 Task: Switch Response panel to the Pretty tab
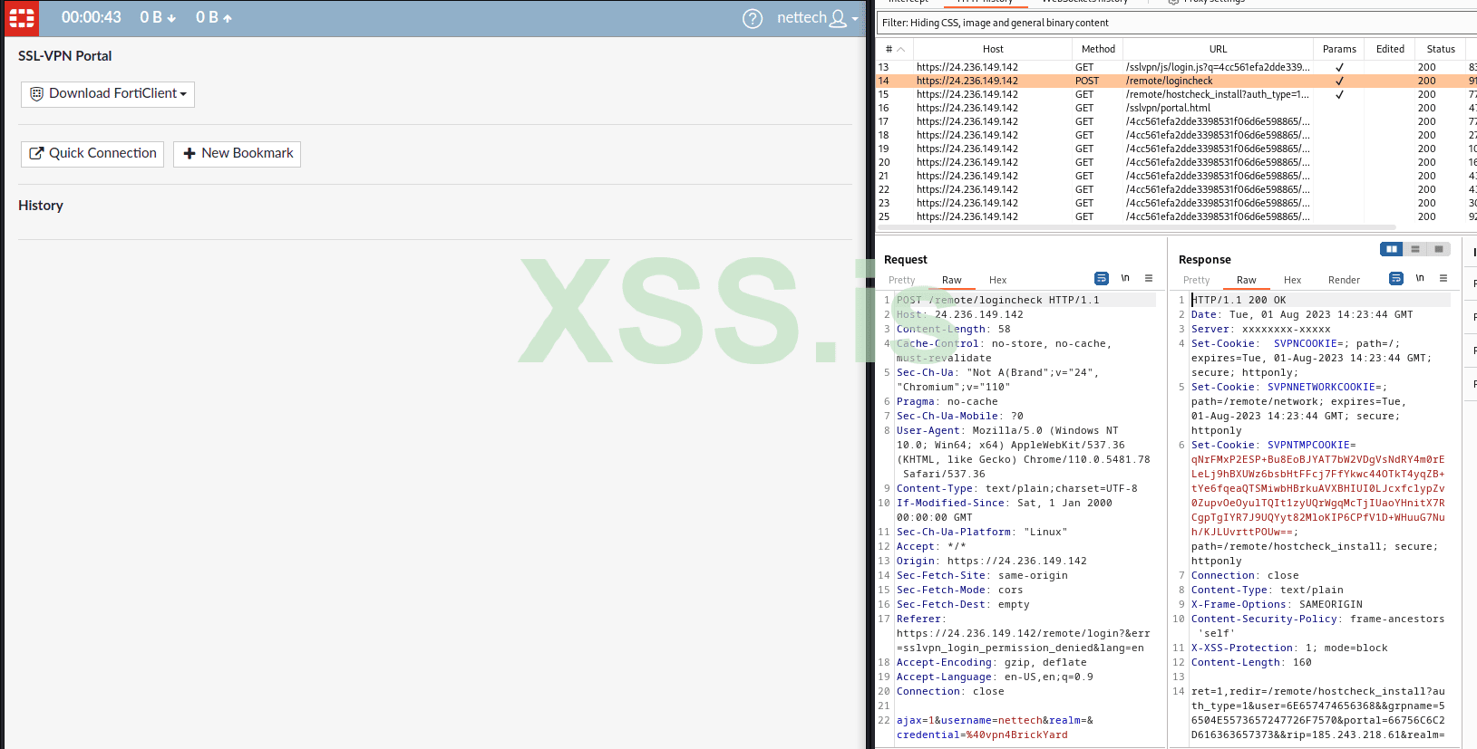(x=1196, y=281)
